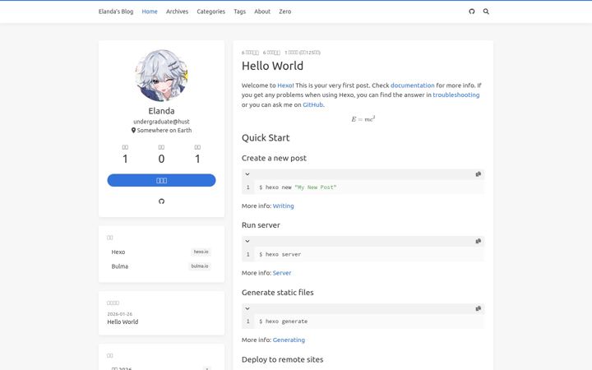Collapse the 'hexo generate' code block
The image size is (592, 370).
click(247, 308)
